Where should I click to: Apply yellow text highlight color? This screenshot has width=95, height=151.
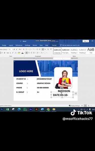(x=19, y=53)
